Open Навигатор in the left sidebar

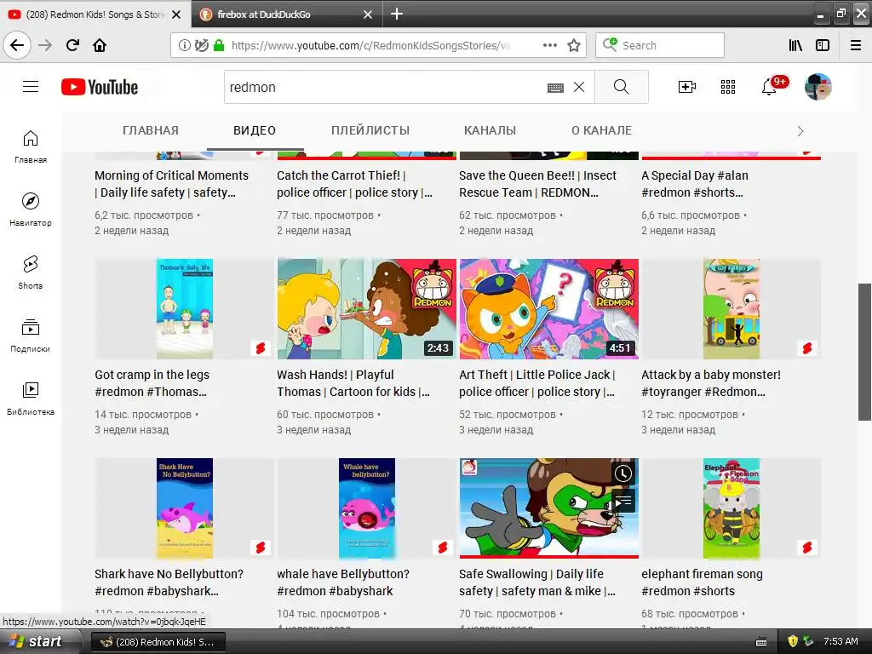(x=31, y=209)
